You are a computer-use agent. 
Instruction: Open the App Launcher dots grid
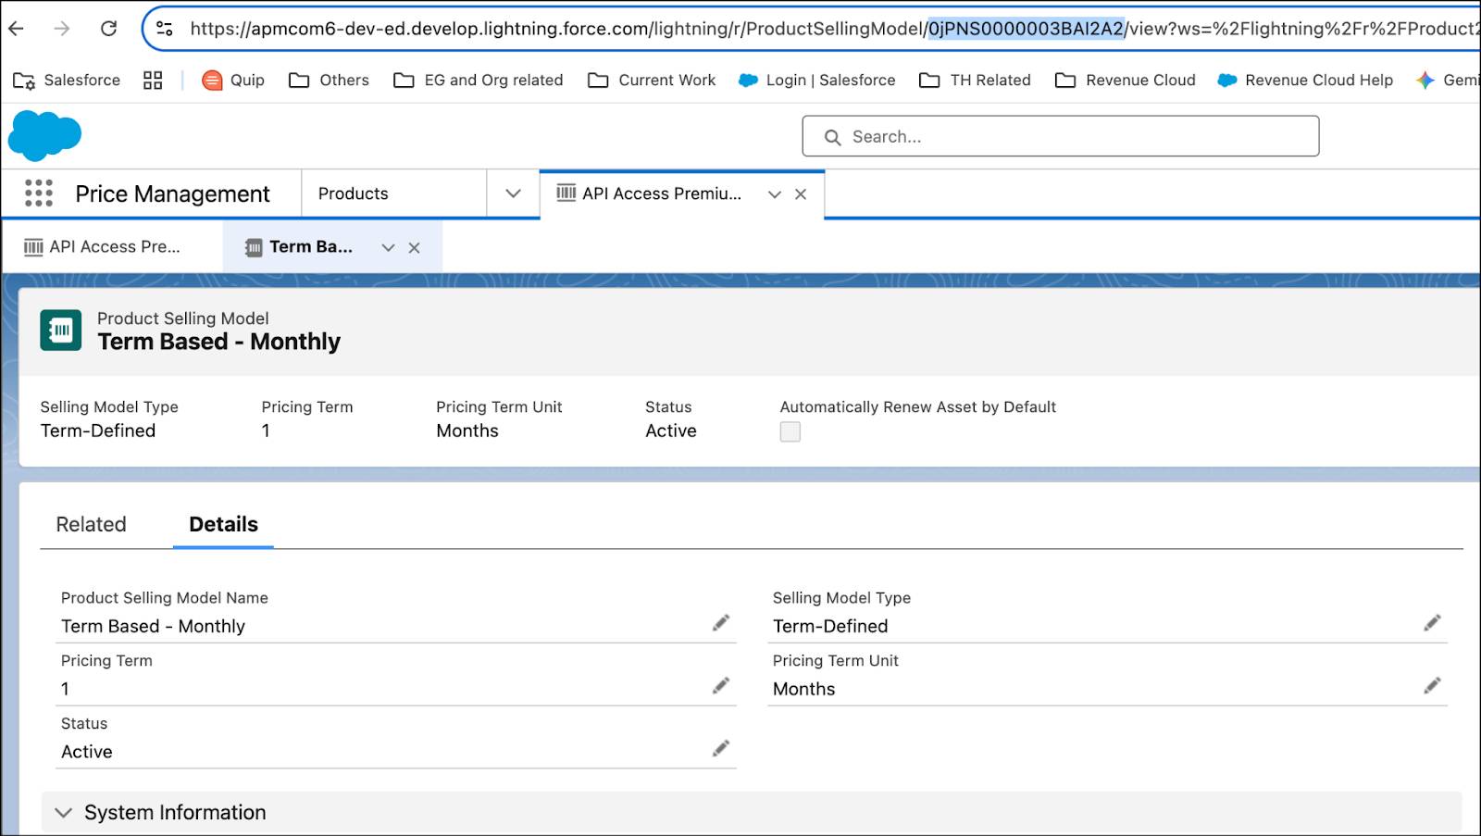39,193
